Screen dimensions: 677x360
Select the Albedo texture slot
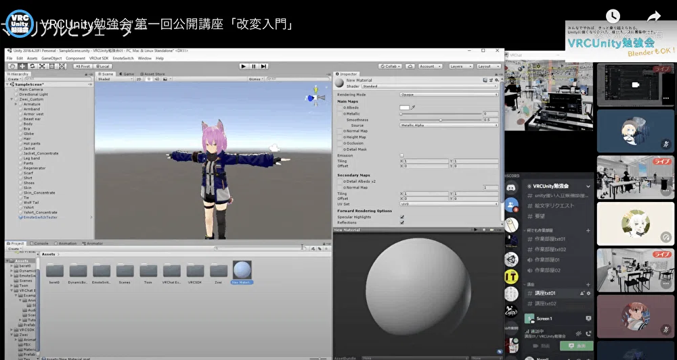point(340,107)
